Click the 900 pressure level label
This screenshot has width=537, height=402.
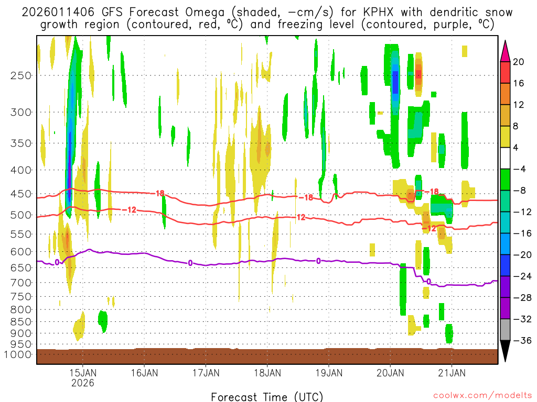pos(21,333)
